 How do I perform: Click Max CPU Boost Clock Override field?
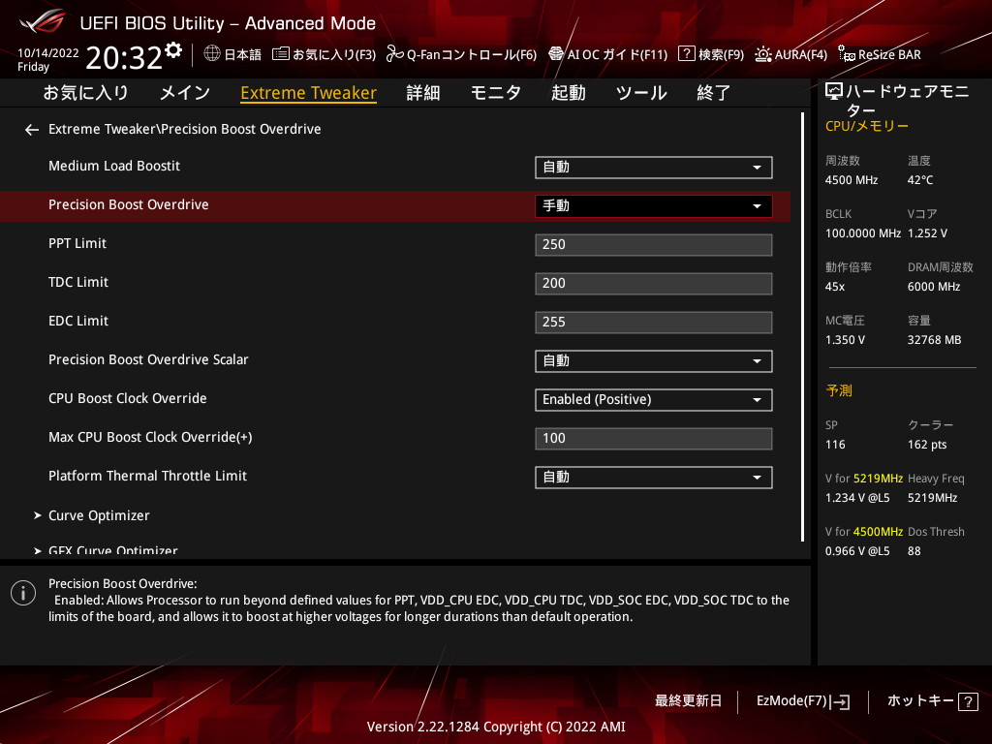tap(654, 439)
